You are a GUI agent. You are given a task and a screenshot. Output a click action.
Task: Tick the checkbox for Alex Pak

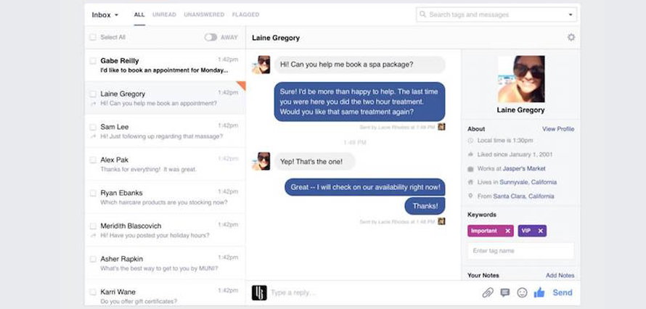tap(93, 160)
